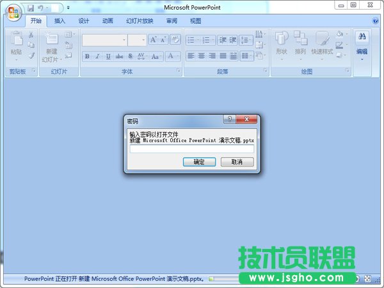Switch to the 幻灯片放映 tab
384x288 pixels.
[x=140, y=20]
